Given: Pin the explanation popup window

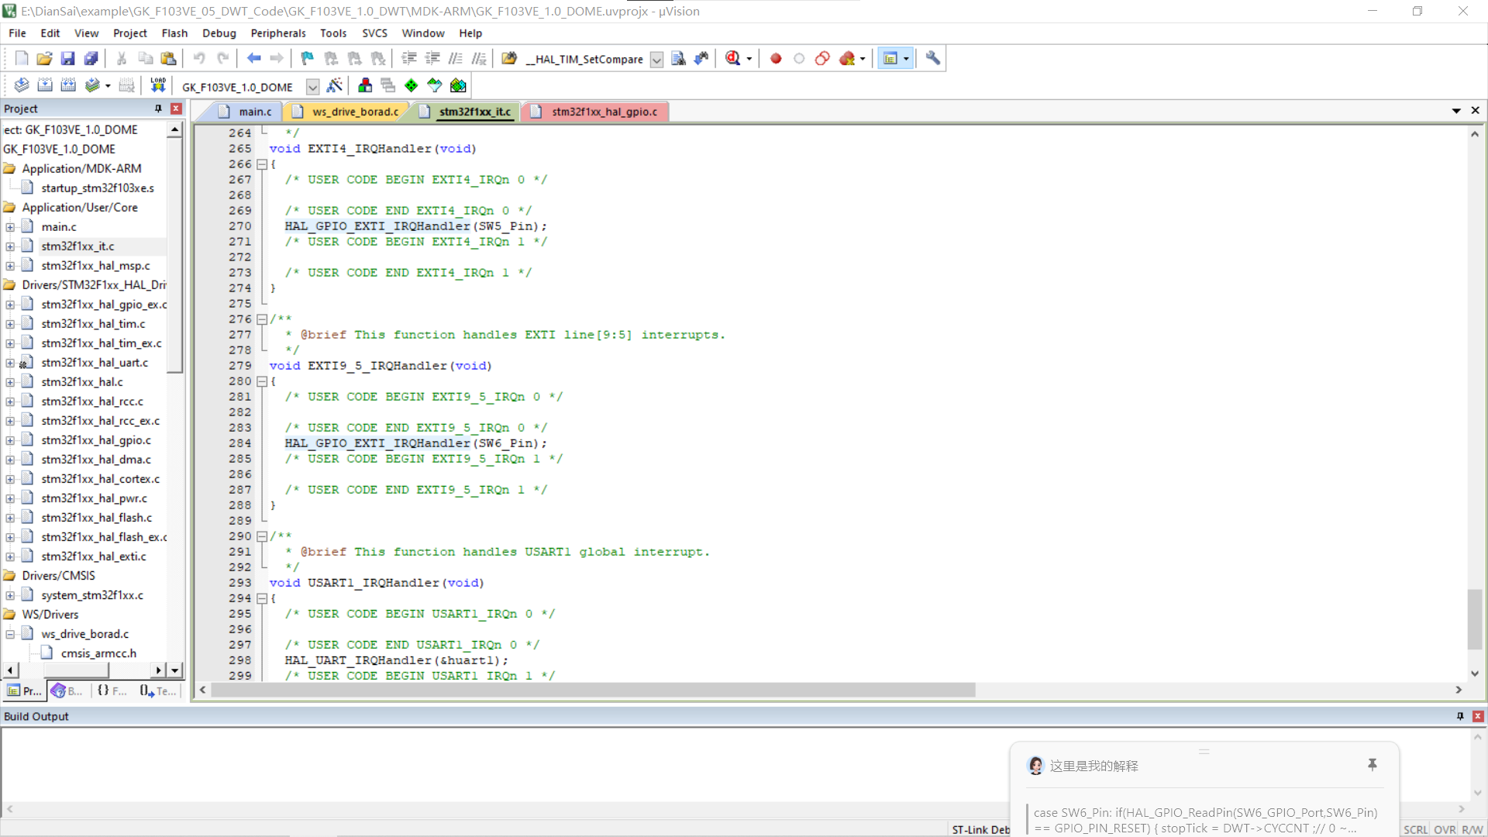Looking at the screenshot, I should [x=1373, y=765].
